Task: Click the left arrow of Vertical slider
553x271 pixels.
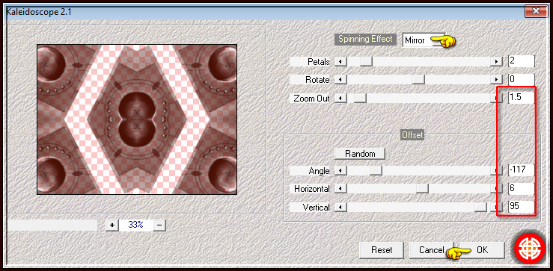Action: pyautogui.click(x=340, y=208)
